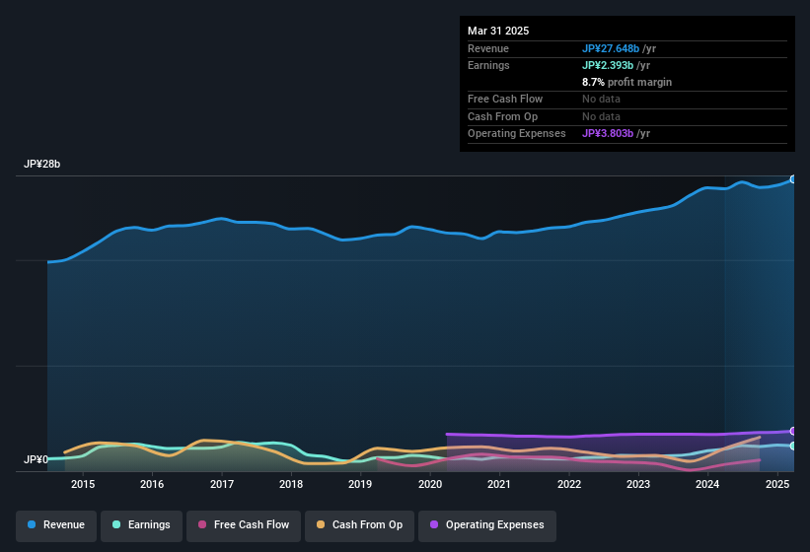This screenshot has width=810, height=552.
Task: Click the Operating Expenses endpoint marker
Action: pyautogui.click(x=793, y=431)
